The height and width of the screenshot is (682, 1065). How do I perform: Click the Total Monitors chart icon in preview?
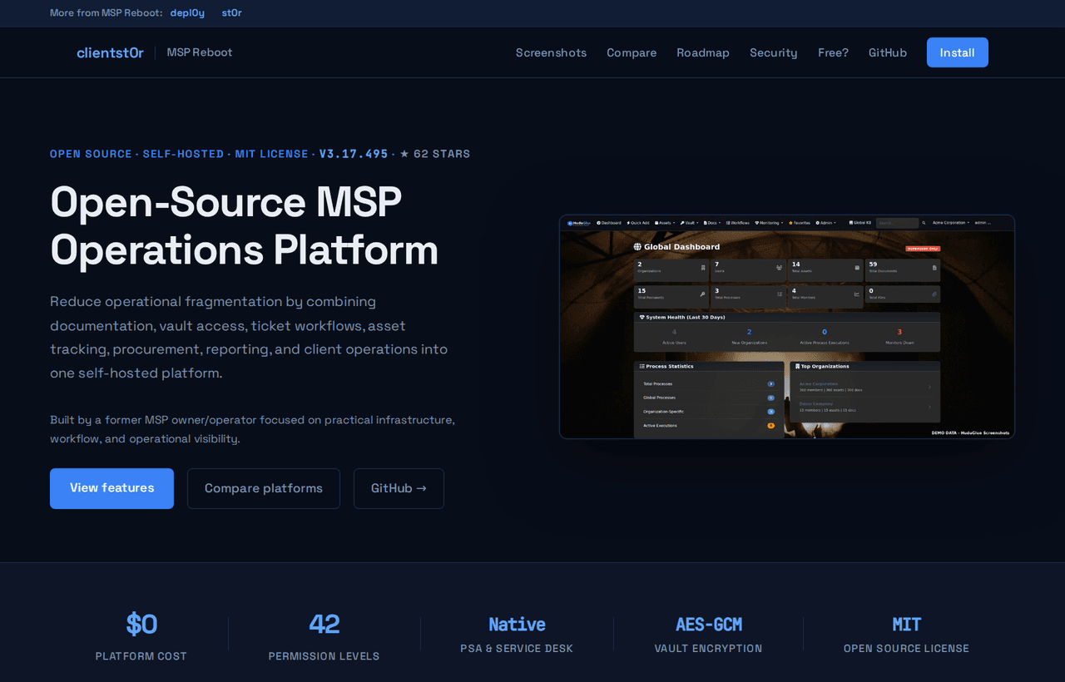pyautogui.click(x=857, y=294)
